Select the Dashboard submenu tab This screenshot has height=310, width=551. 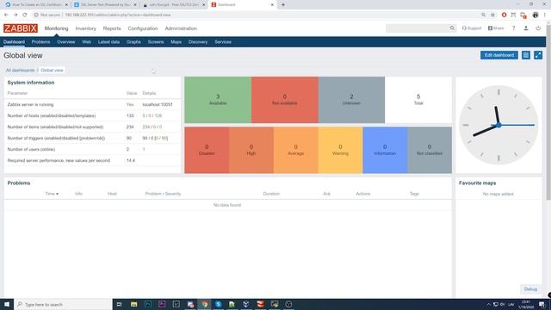click(x=14, y=42)
